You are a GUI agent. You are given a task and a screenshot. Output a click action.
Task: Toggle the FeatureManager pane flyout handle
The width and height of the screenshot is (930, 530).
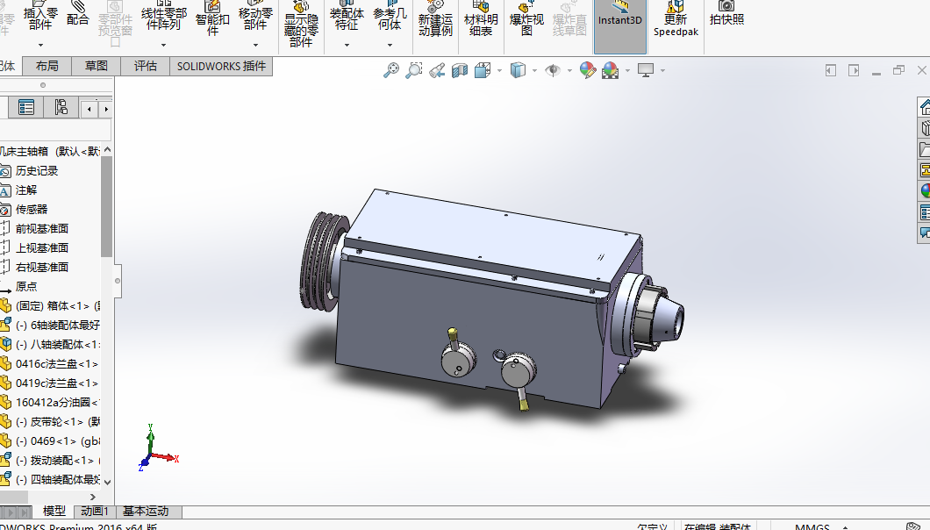pos(118,281)
